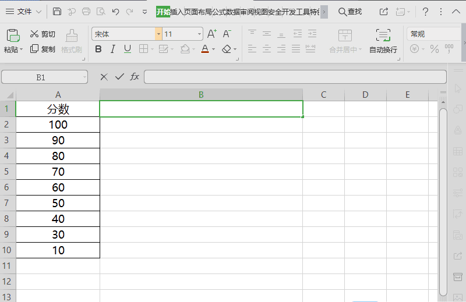Click the confirm checkmark in formula bar
Image resolution: width=466 pixels, height=302 pixels.
click(119, 77)
